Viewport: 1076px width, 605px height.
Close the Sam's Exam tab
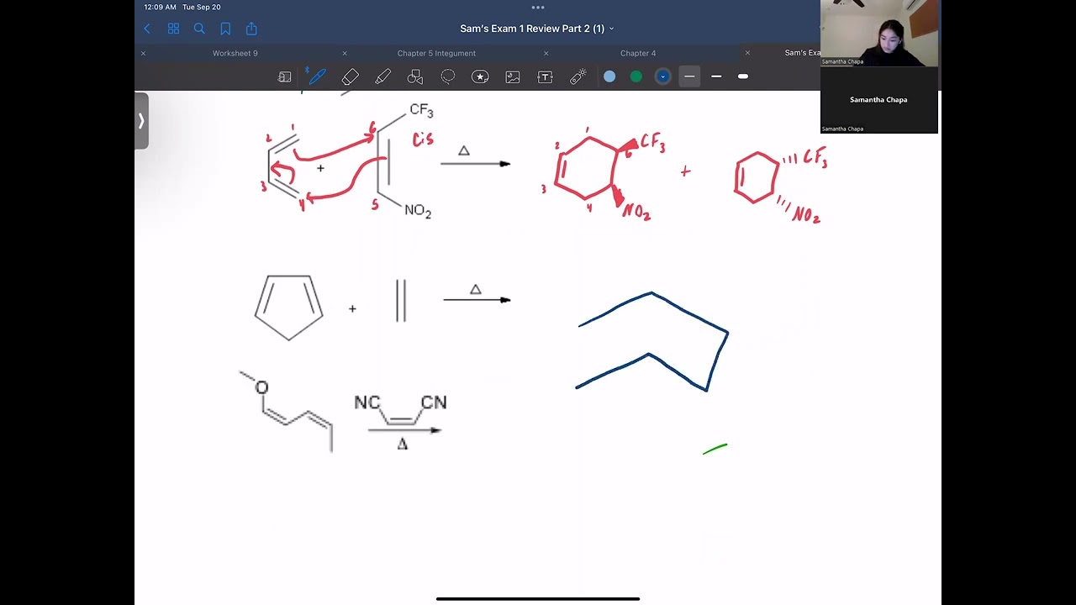click(747, 53)
